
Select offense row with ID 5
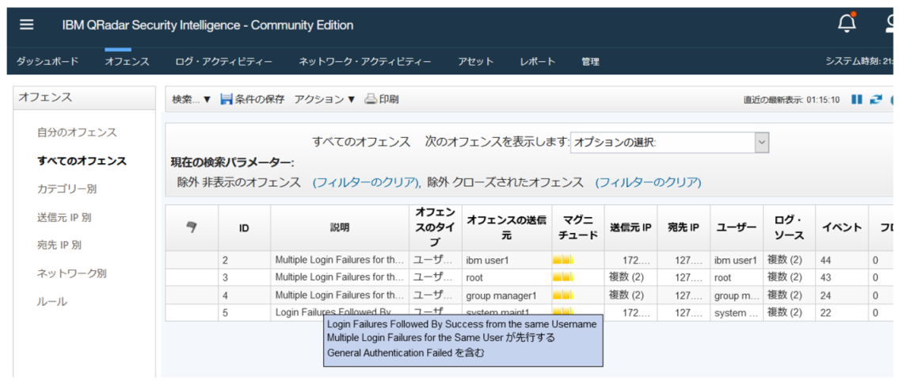(528, 312)
